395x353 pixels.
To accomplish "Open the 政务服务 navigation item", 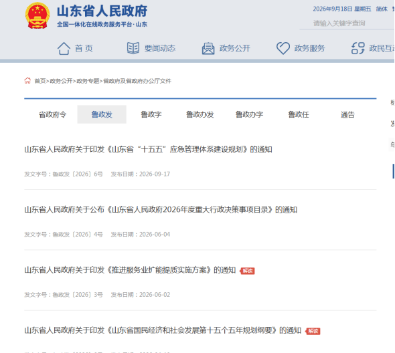I will click(x=309, y=48).
